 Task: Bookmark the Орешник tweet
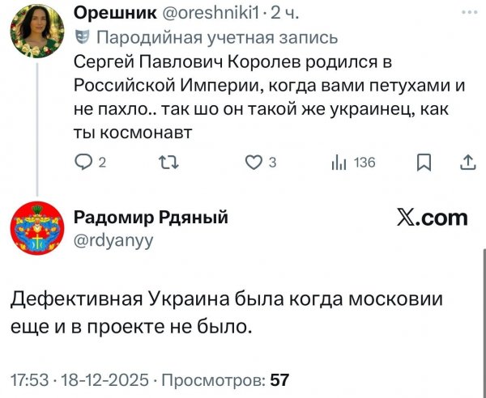423,163
